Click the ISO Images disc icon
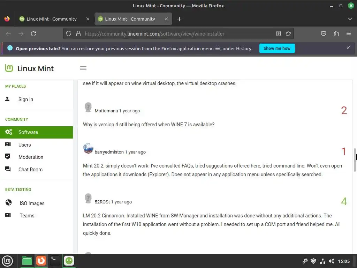Screen dimensions: 357x268 coord(8,202)
